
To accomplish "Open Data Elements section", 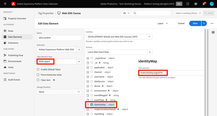I will coord(15,37).
